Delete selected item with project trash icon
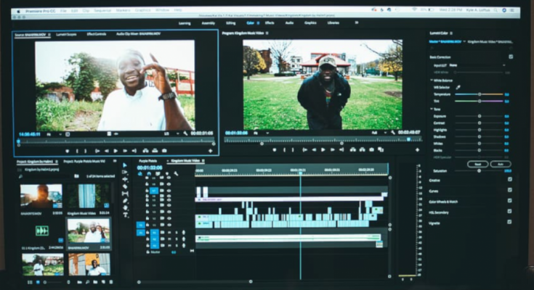 (x=111, y=282)
